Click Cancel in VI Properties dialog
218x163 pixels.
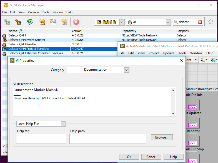[151, 157]
